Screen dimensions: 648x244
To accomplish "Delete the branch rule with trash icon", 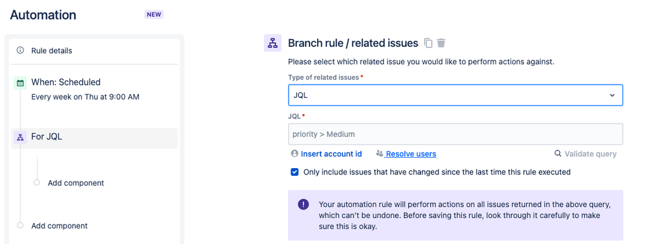I will [x=441, y=43].
